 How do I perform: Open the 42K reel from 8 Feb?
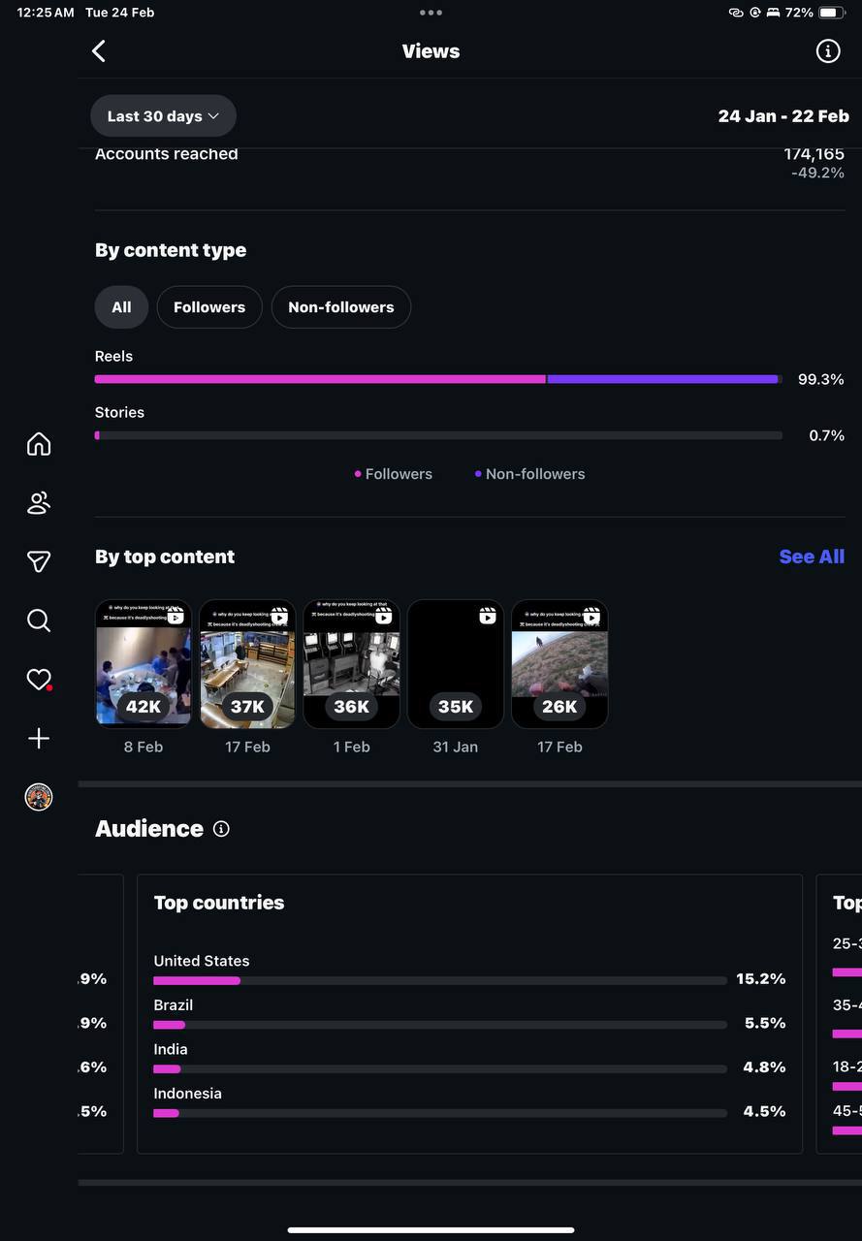coord(144,664)
